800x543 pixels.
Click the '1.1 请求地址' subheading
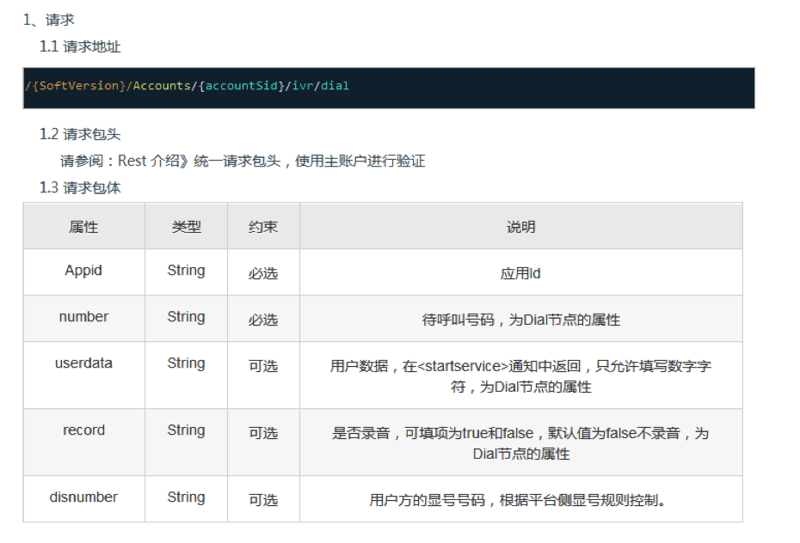pyautogui.click(x=80, y=47)
